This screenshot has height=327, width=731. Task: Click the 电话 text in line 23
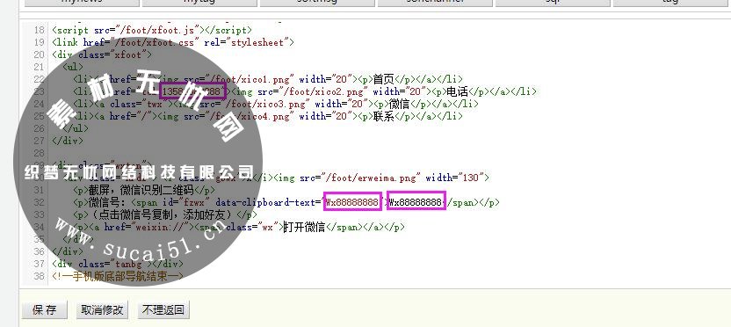pos(458,91)
